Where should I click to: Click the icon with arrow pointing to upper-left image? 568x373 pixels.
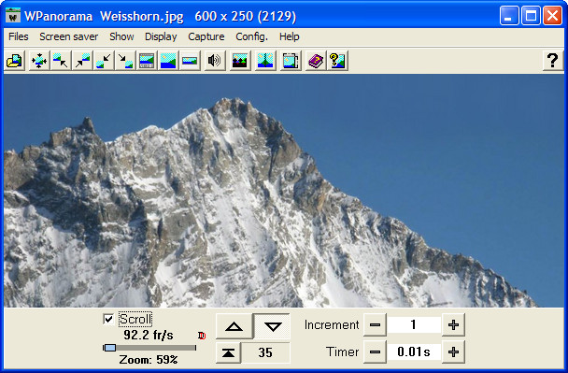click(x=60, y=61)
